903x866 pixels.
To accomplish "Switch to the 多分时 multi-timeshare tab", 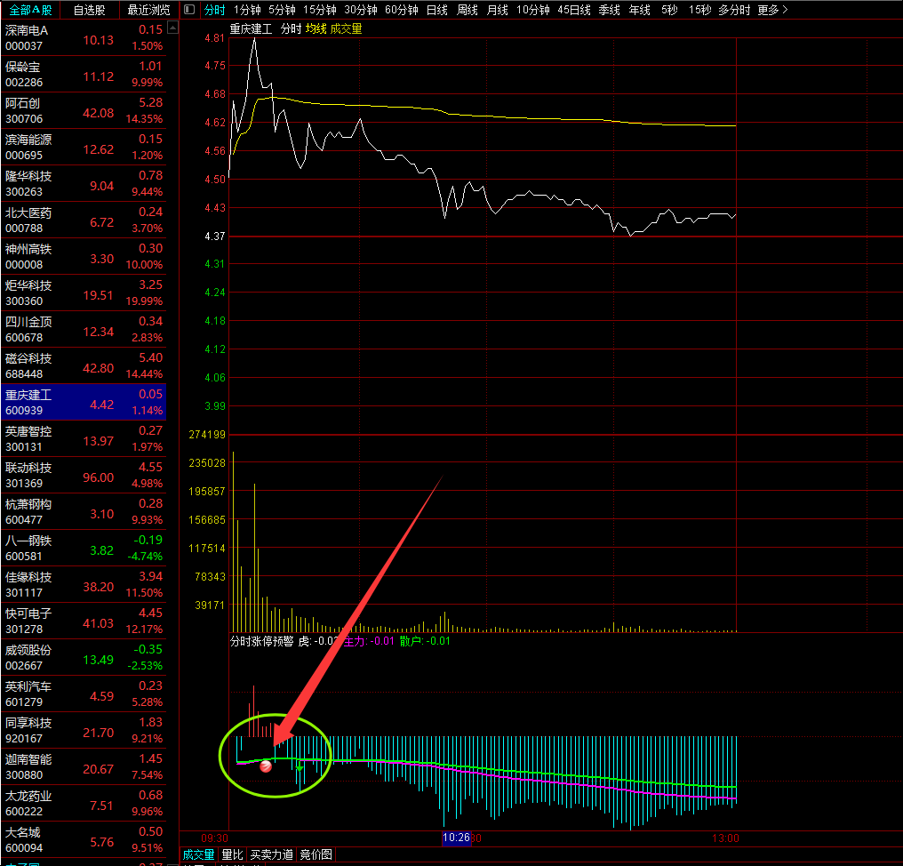I will pos(734,10).
